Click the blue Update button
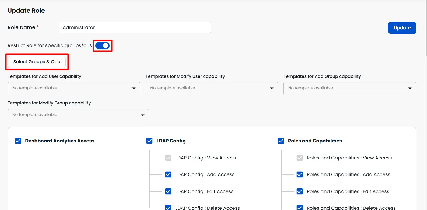427x210 pixels. (402, 28)
